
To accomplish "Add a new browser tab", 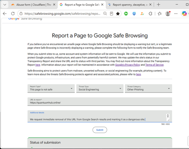I will pos(158,5).
